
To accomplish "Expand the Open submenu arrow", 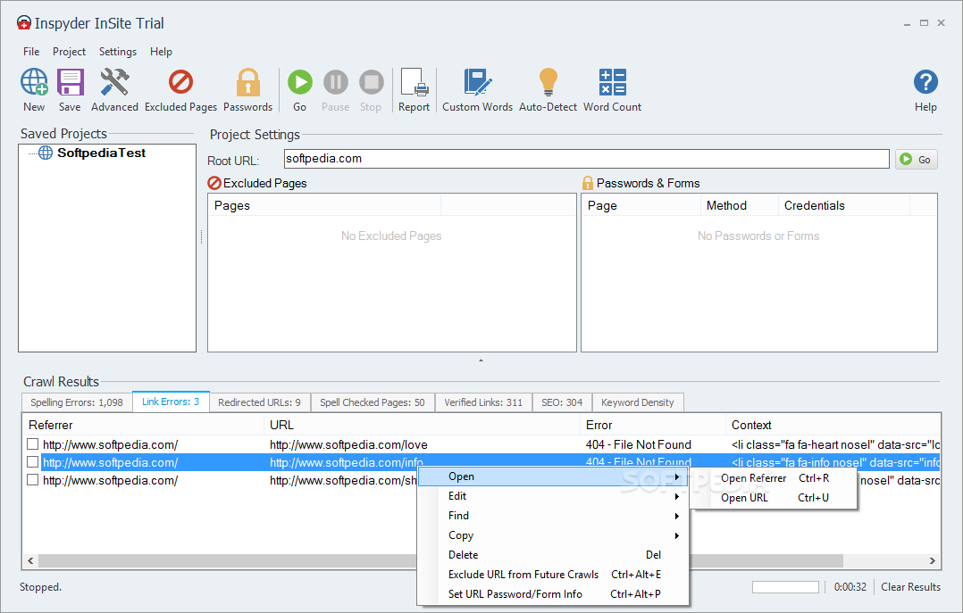I will (677, 476).
